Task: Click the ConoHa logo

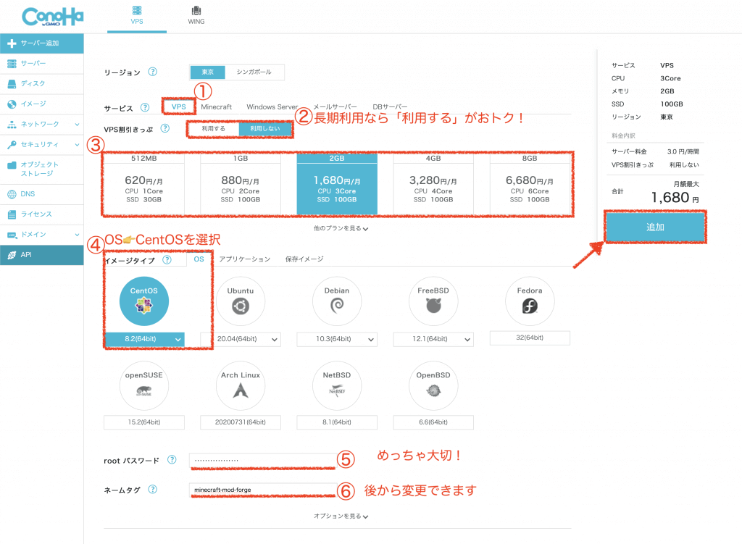Action: click(x=52, y=17)
